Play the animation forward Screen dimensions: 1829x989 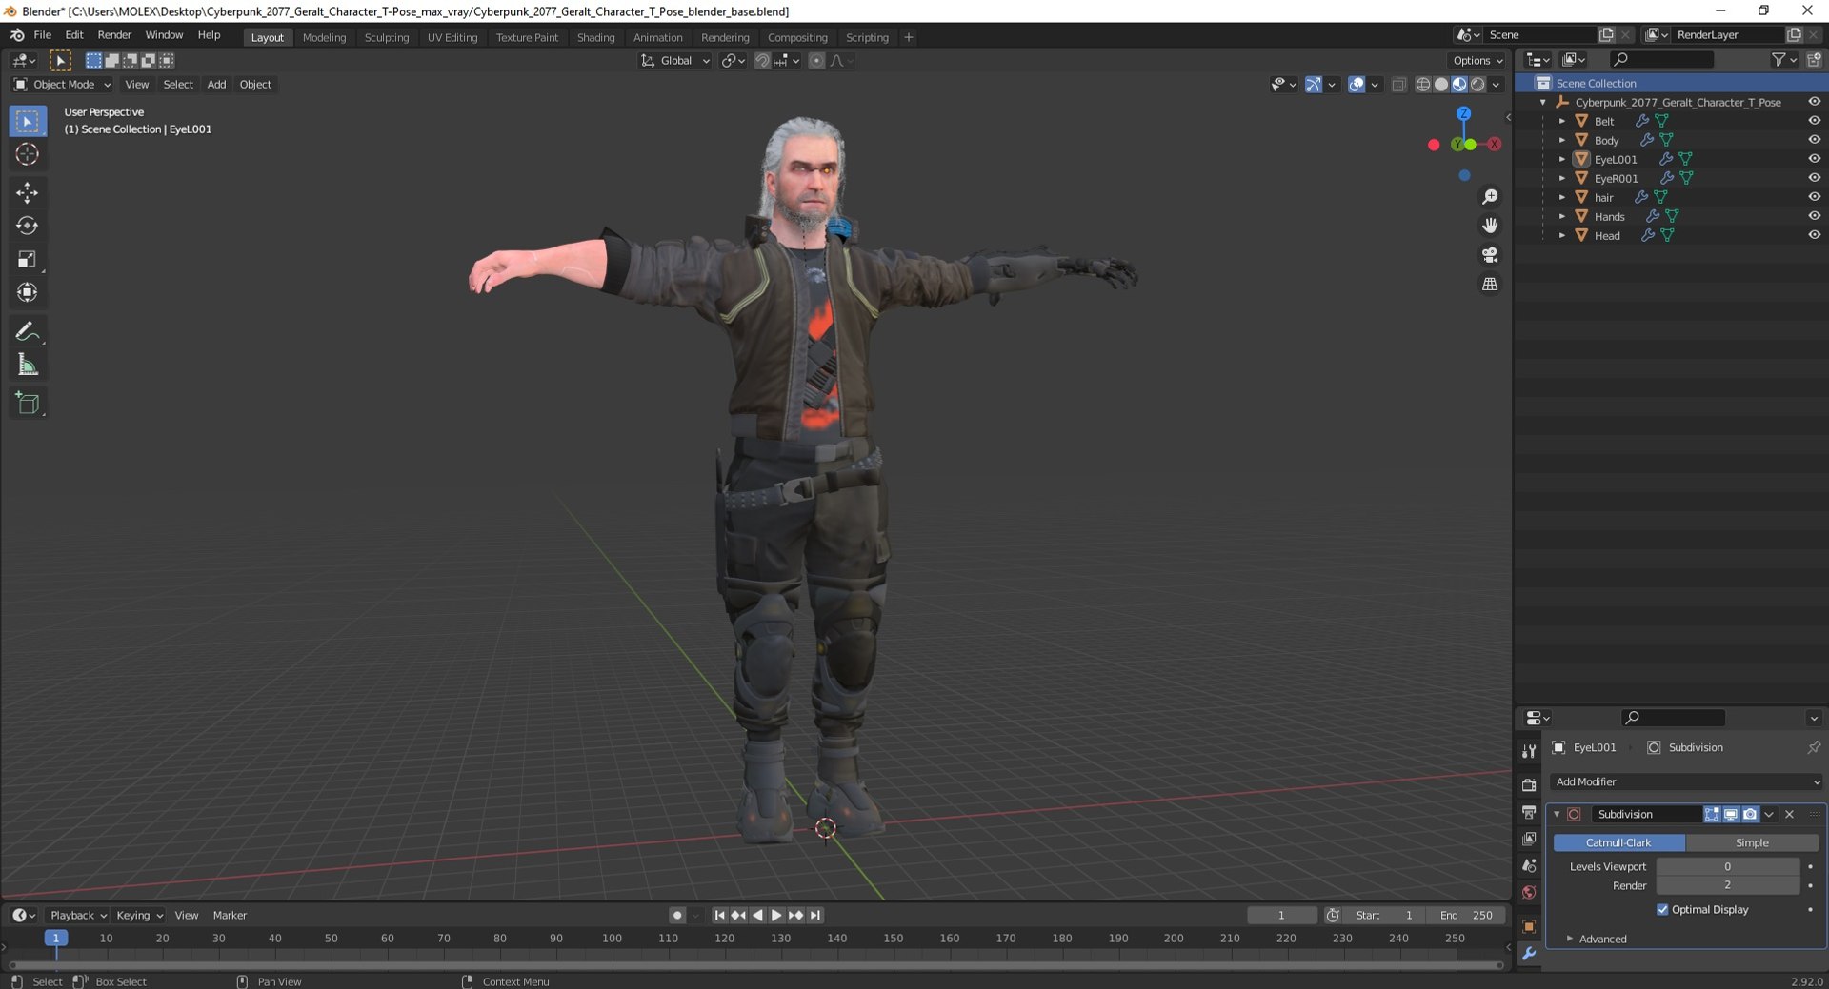776,916
